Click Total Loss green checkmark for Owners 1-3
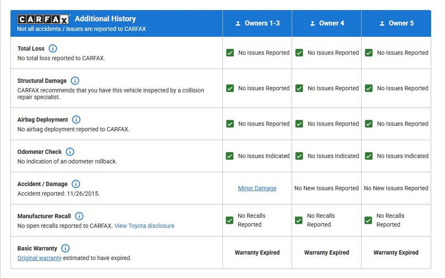 230,52
